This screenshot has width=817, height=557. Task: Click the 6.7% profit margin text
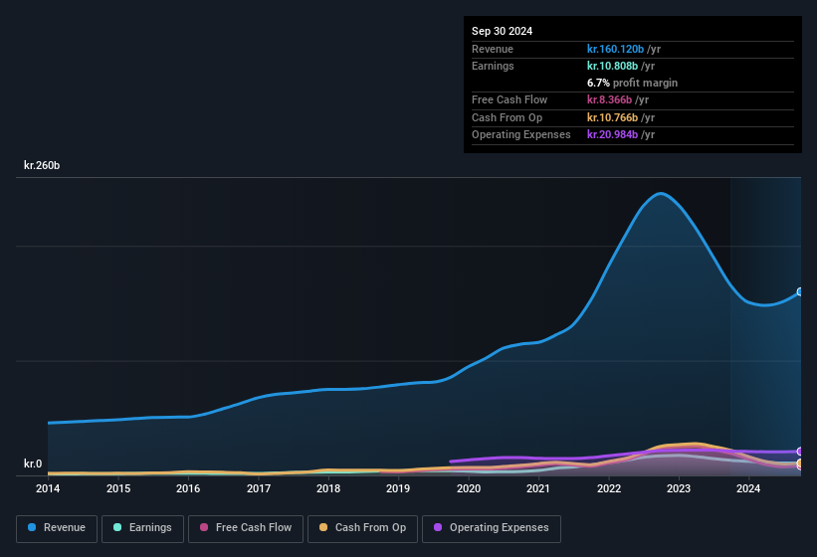click(x=632, y=83)
